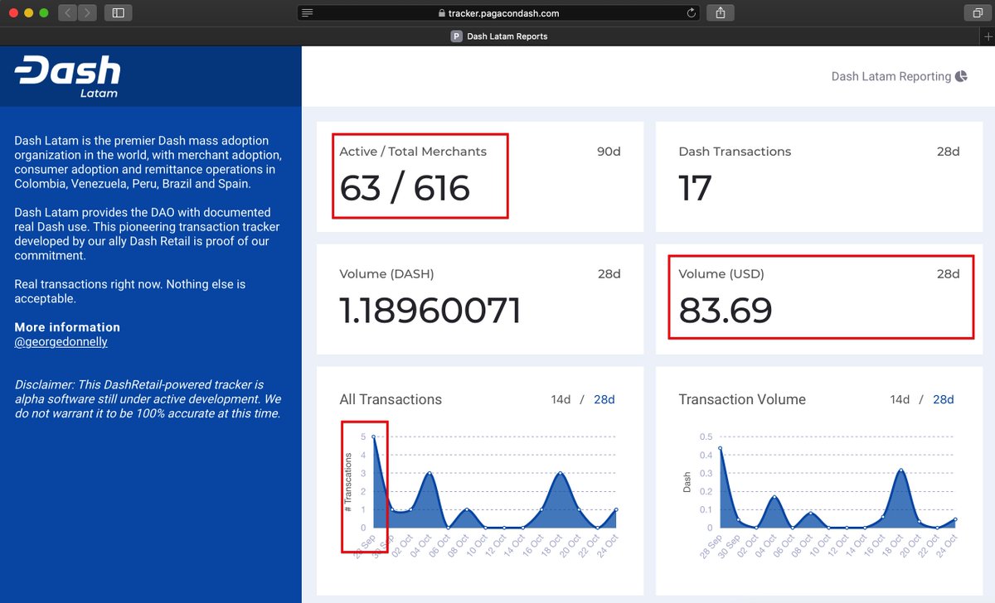Click Active / Total Merchants label
This screenshot has width=995, height=603.
point(413,152)
